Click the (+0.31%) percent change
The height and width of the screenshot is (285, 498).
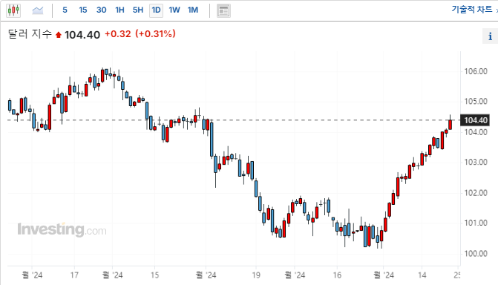pos(155,34)
